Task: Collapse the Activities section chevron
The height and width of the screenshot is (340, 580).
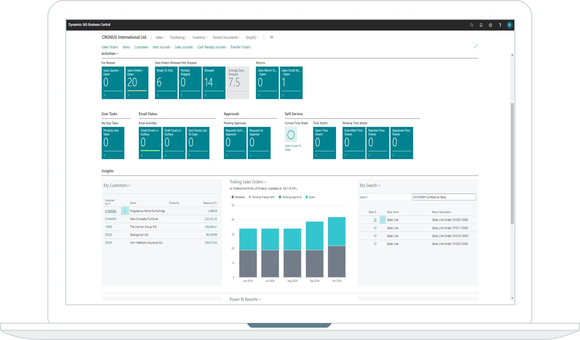Action: [117, 54]
